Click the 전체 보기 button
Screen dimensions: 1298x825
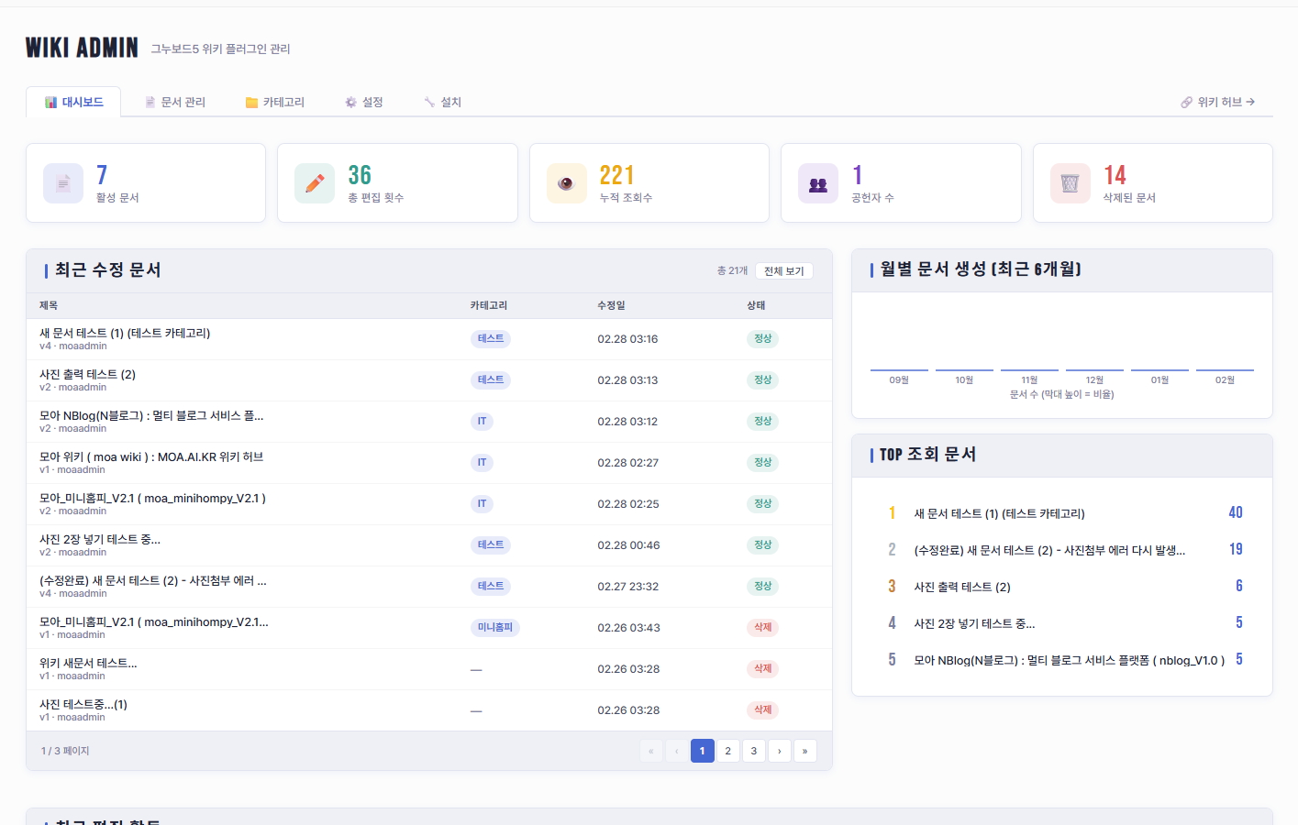pos(783,271)
